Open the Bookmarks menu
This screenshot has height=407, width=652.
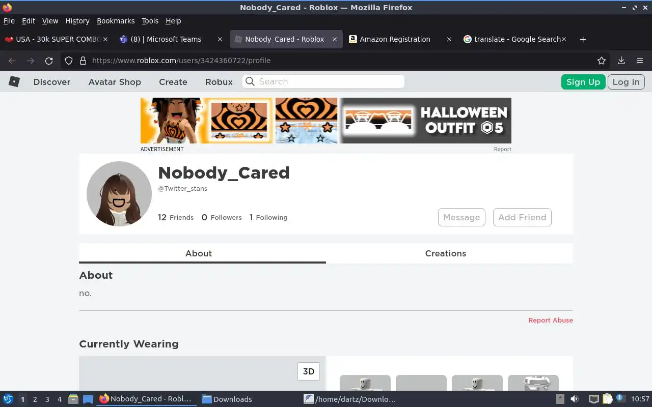[x=116, y=21]
